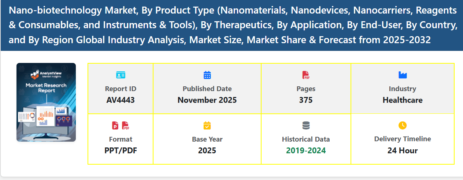Click the Healthcare industry value
463x180 pixels.
[x=403, y=100]
